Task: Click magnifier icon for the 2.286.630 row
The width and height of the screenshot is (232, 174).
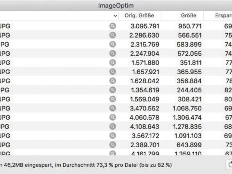Action: (x=112, y=35)
